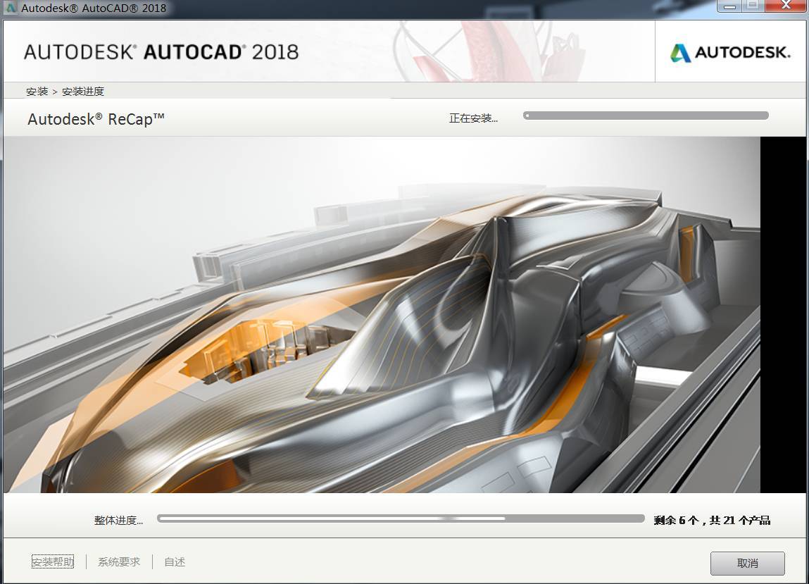Open 系统要求 (System Requirements)

click(x=118, y=562)
